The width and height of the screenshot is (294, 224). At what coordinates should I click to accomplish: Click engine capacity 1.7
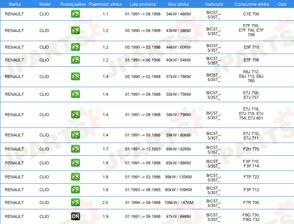coord(105,149)
